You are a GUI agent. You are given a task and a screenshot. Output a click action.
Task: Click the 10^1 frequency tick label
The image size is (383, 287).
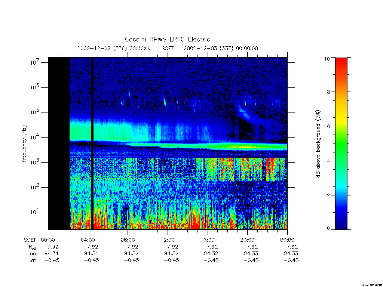pos(36,212)
